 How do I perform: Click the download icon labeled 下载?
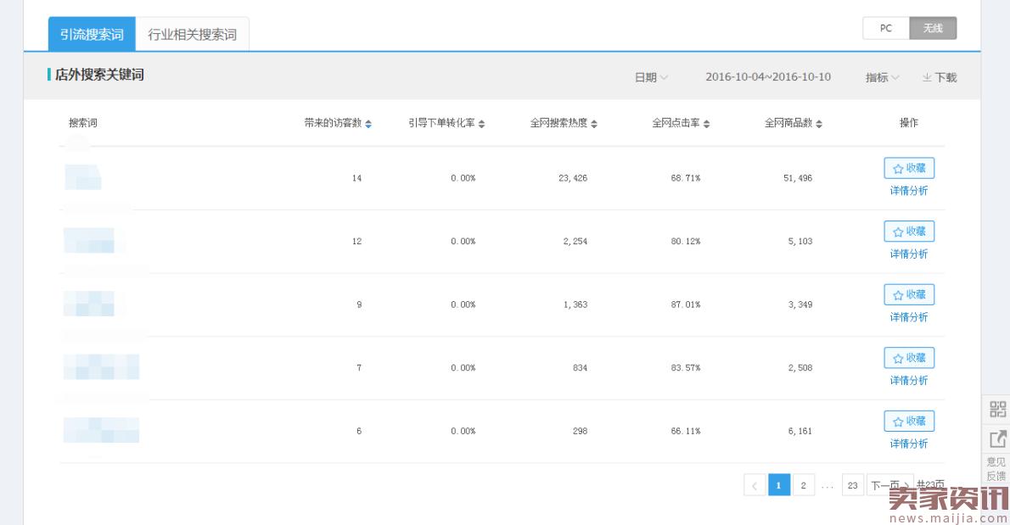point(939,77)
